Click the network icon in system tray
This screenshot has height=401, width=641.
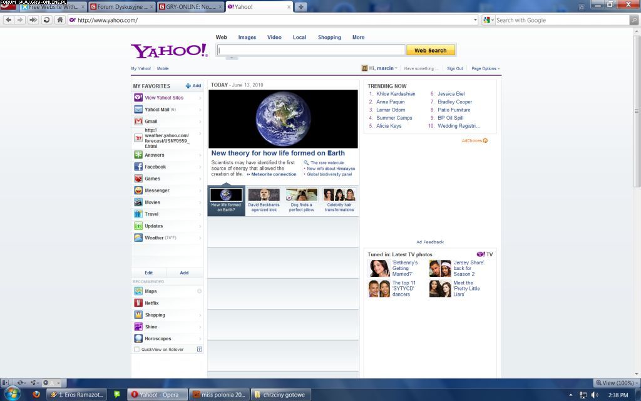(583, 395)
